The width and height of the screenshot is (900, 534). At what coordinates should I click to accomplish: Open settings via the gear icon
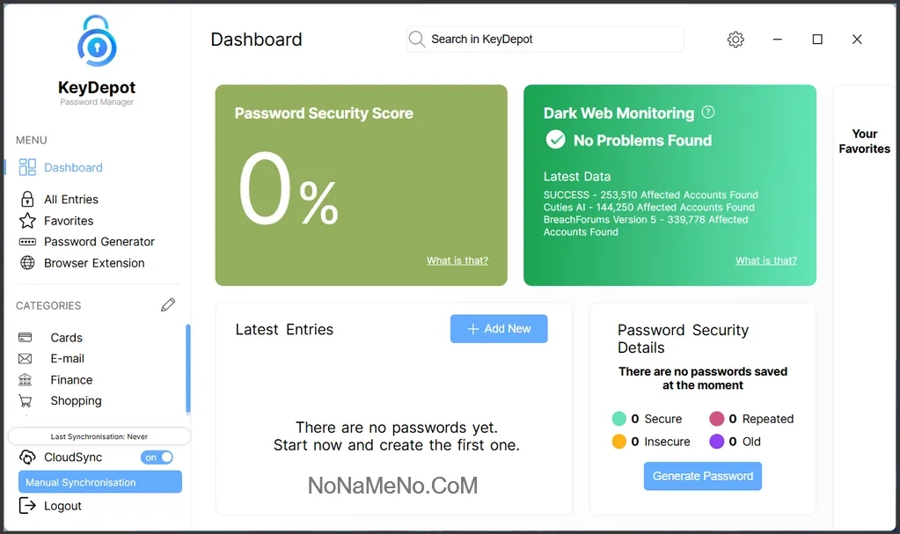point(735,40)
